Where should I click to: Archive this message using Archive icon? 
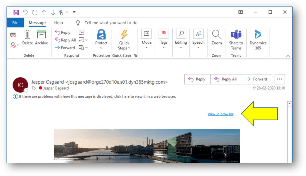tap(41, 34)
